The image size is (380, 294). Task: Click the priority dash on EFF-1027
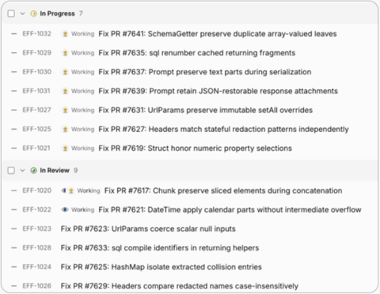tap(14, 110)
